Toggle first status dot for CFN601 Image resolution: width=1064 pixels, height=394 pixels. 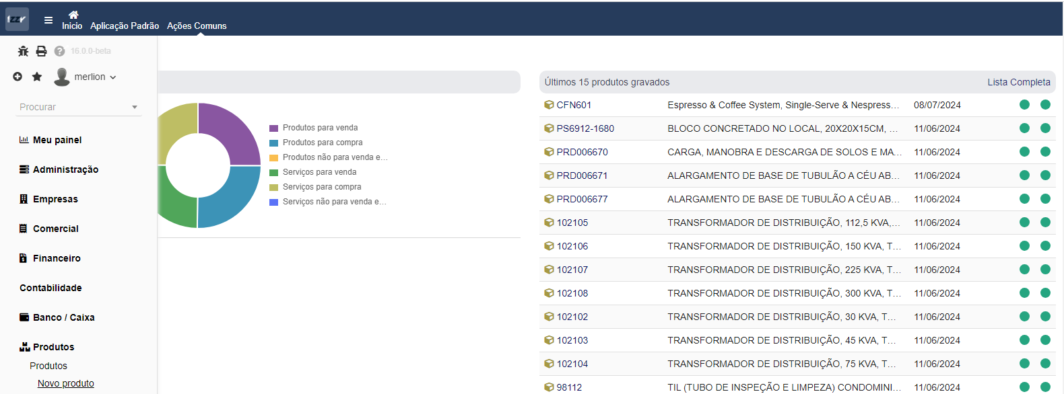tap(1024, 105)
